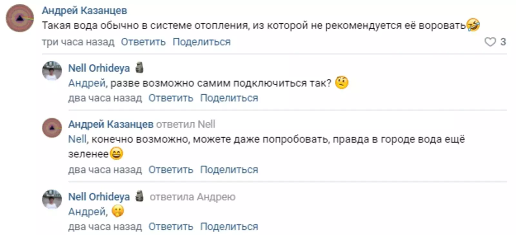The width and height of the screenshot is (516, 235).
Task: Click the 'Андрей' mention in Nell's first reply
Action: [87, 83]
